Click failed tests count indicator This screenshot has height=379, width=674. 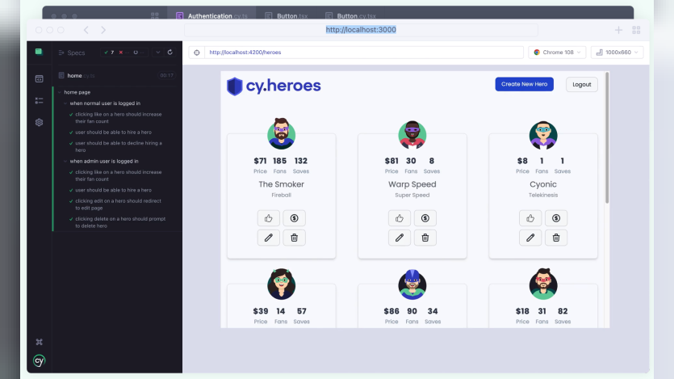coord(123,53)
